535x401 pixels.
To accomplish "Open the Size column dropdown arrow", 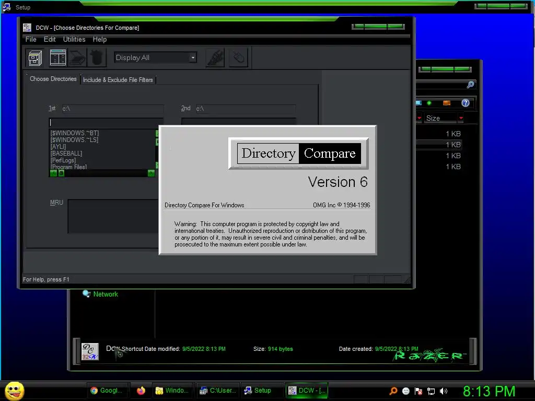I will (461, 119).
